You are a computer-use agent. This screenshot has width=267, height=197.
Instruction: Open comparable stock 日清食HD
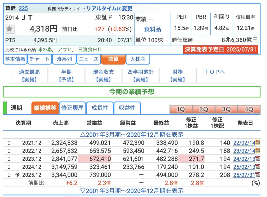point(90,50)
